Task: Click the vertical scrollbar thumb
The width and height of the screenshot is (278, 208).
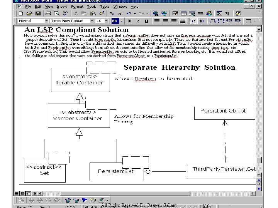Action: (x=259, y=160)
